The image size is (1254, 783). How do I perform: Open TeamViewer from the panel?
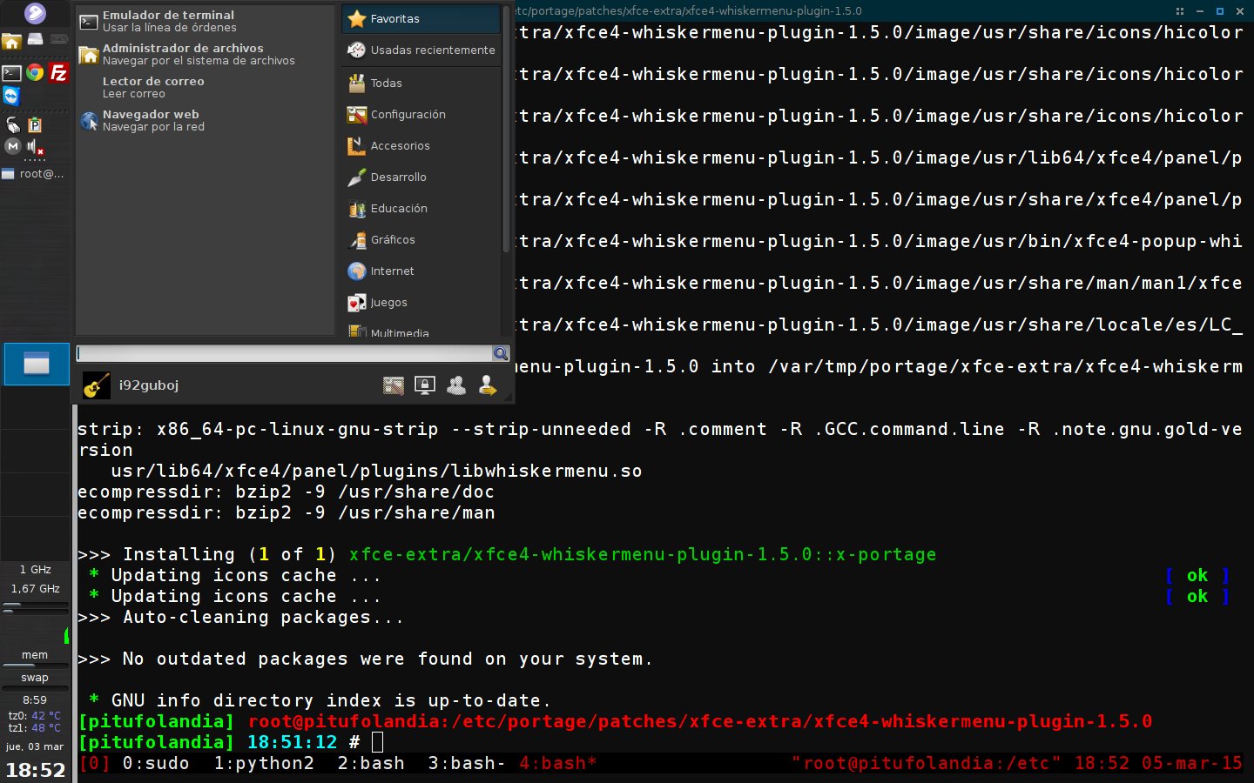[11, 96]
